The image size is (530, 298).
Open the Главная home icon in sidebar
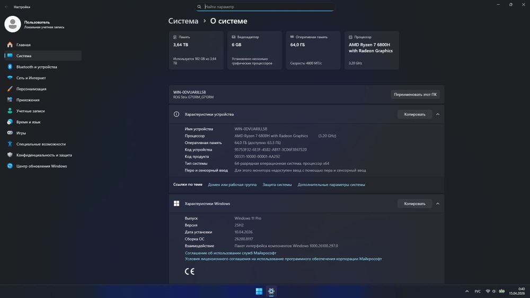[10, 44]
